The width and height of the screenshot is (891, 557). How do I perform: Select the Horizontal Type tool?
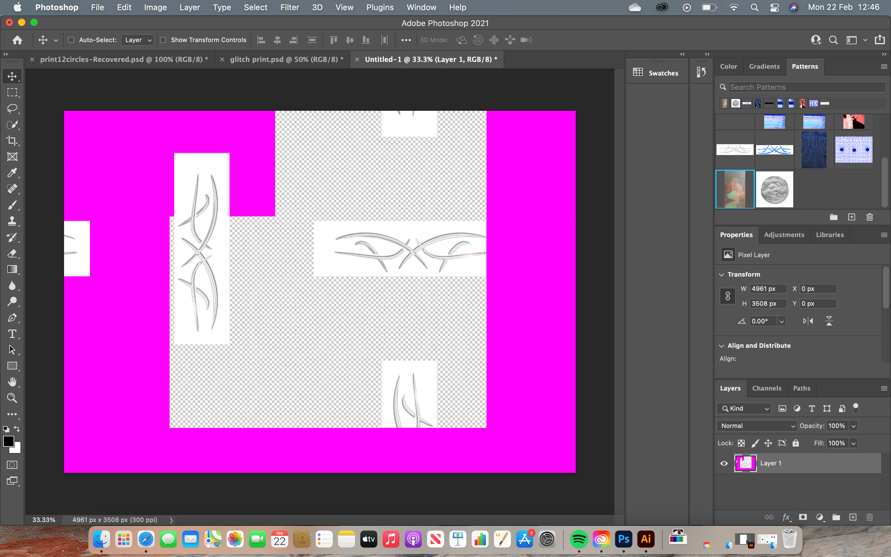pyautogui.click(x=12, y=334)
